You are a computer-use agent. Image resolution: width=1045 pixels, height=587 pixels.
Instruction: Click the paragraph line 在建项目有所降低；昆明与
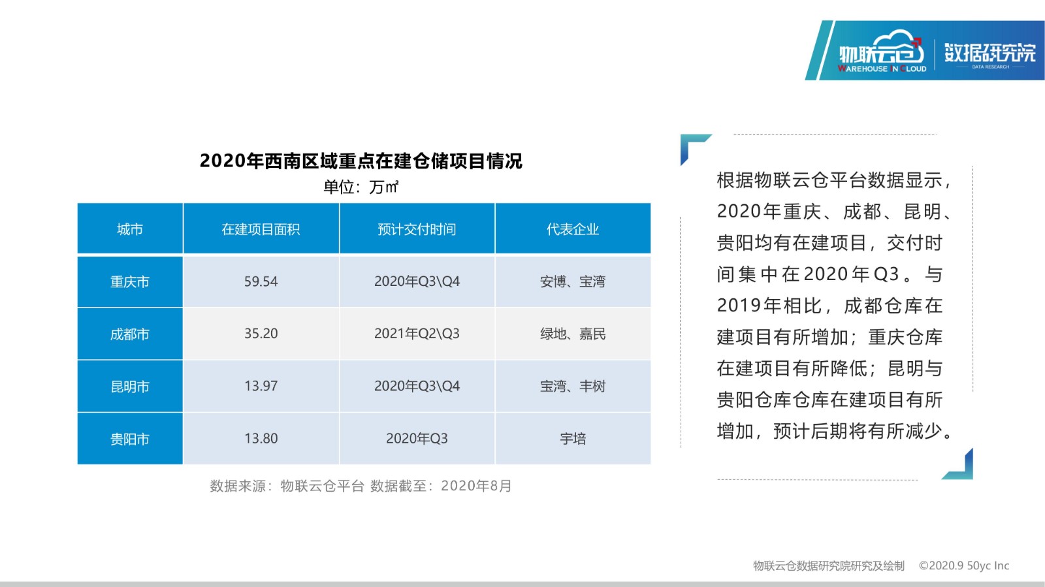point(830,368)
